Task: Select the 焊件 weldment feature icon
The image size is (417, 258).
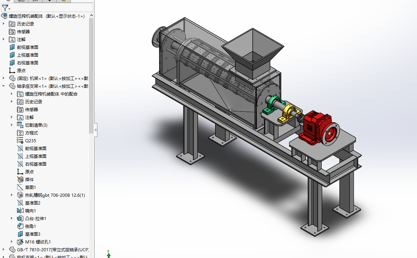Action: click(20, 180)
